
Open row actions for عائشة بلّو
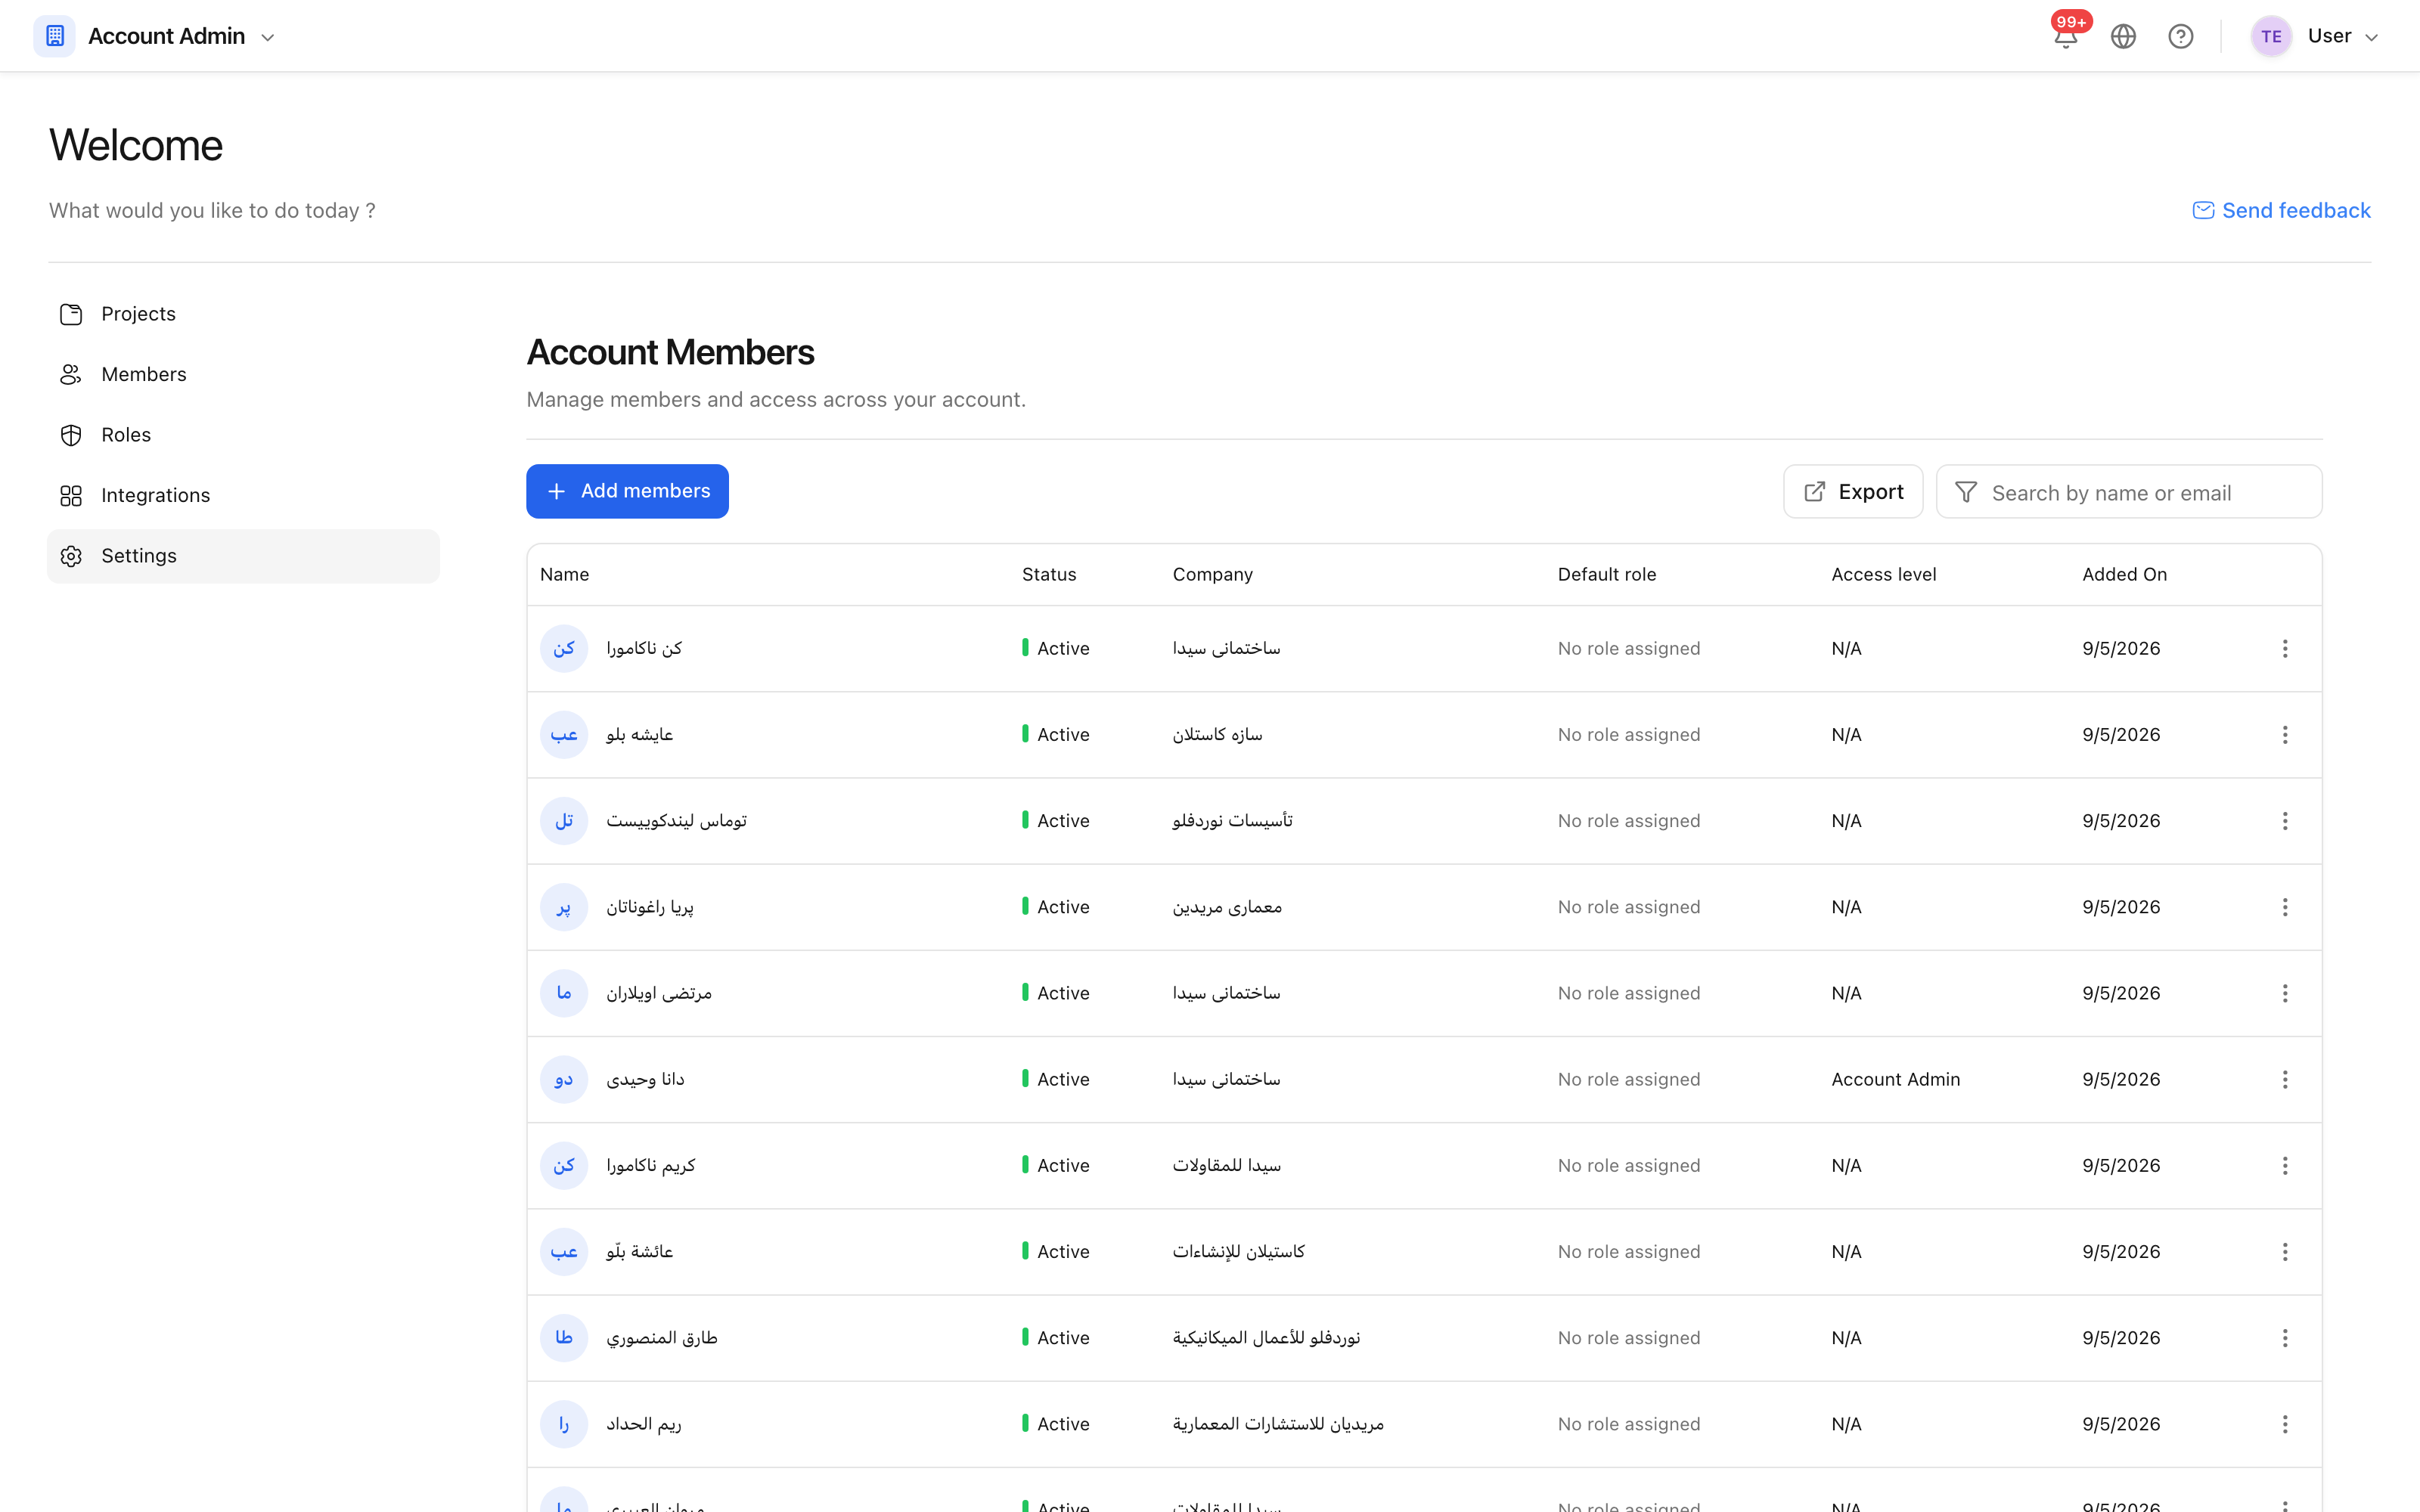click(x=2285, y=1252)
